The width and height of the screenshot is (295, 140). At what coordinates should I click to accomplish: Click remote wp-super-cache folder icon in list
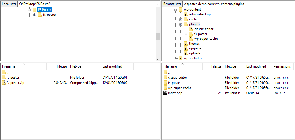click(x=165, y=88)
